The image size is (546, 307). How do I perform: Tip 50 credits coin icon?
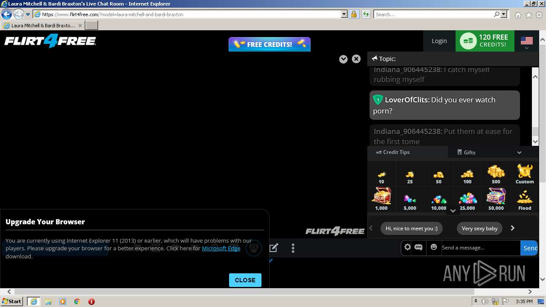(x=439, y=174)
